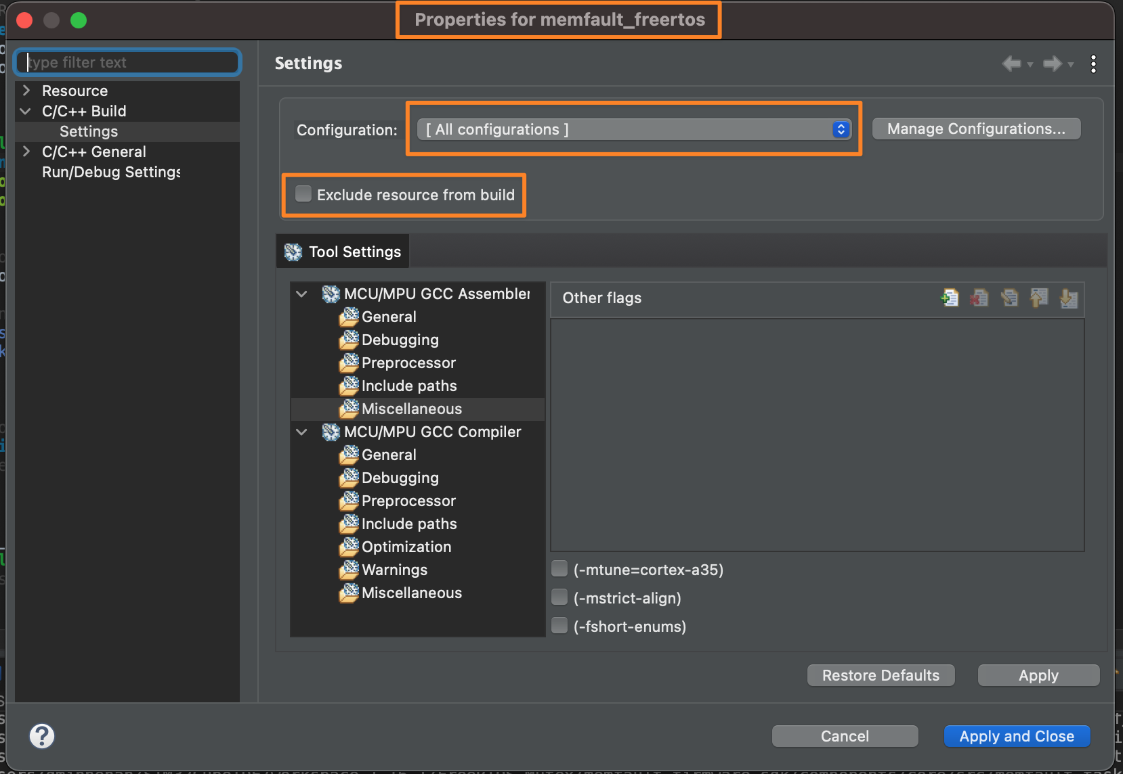Enable Exclude resource from build checkbox
The height and width of the screenshot is (774, 1123).
[x=303, y=194]
